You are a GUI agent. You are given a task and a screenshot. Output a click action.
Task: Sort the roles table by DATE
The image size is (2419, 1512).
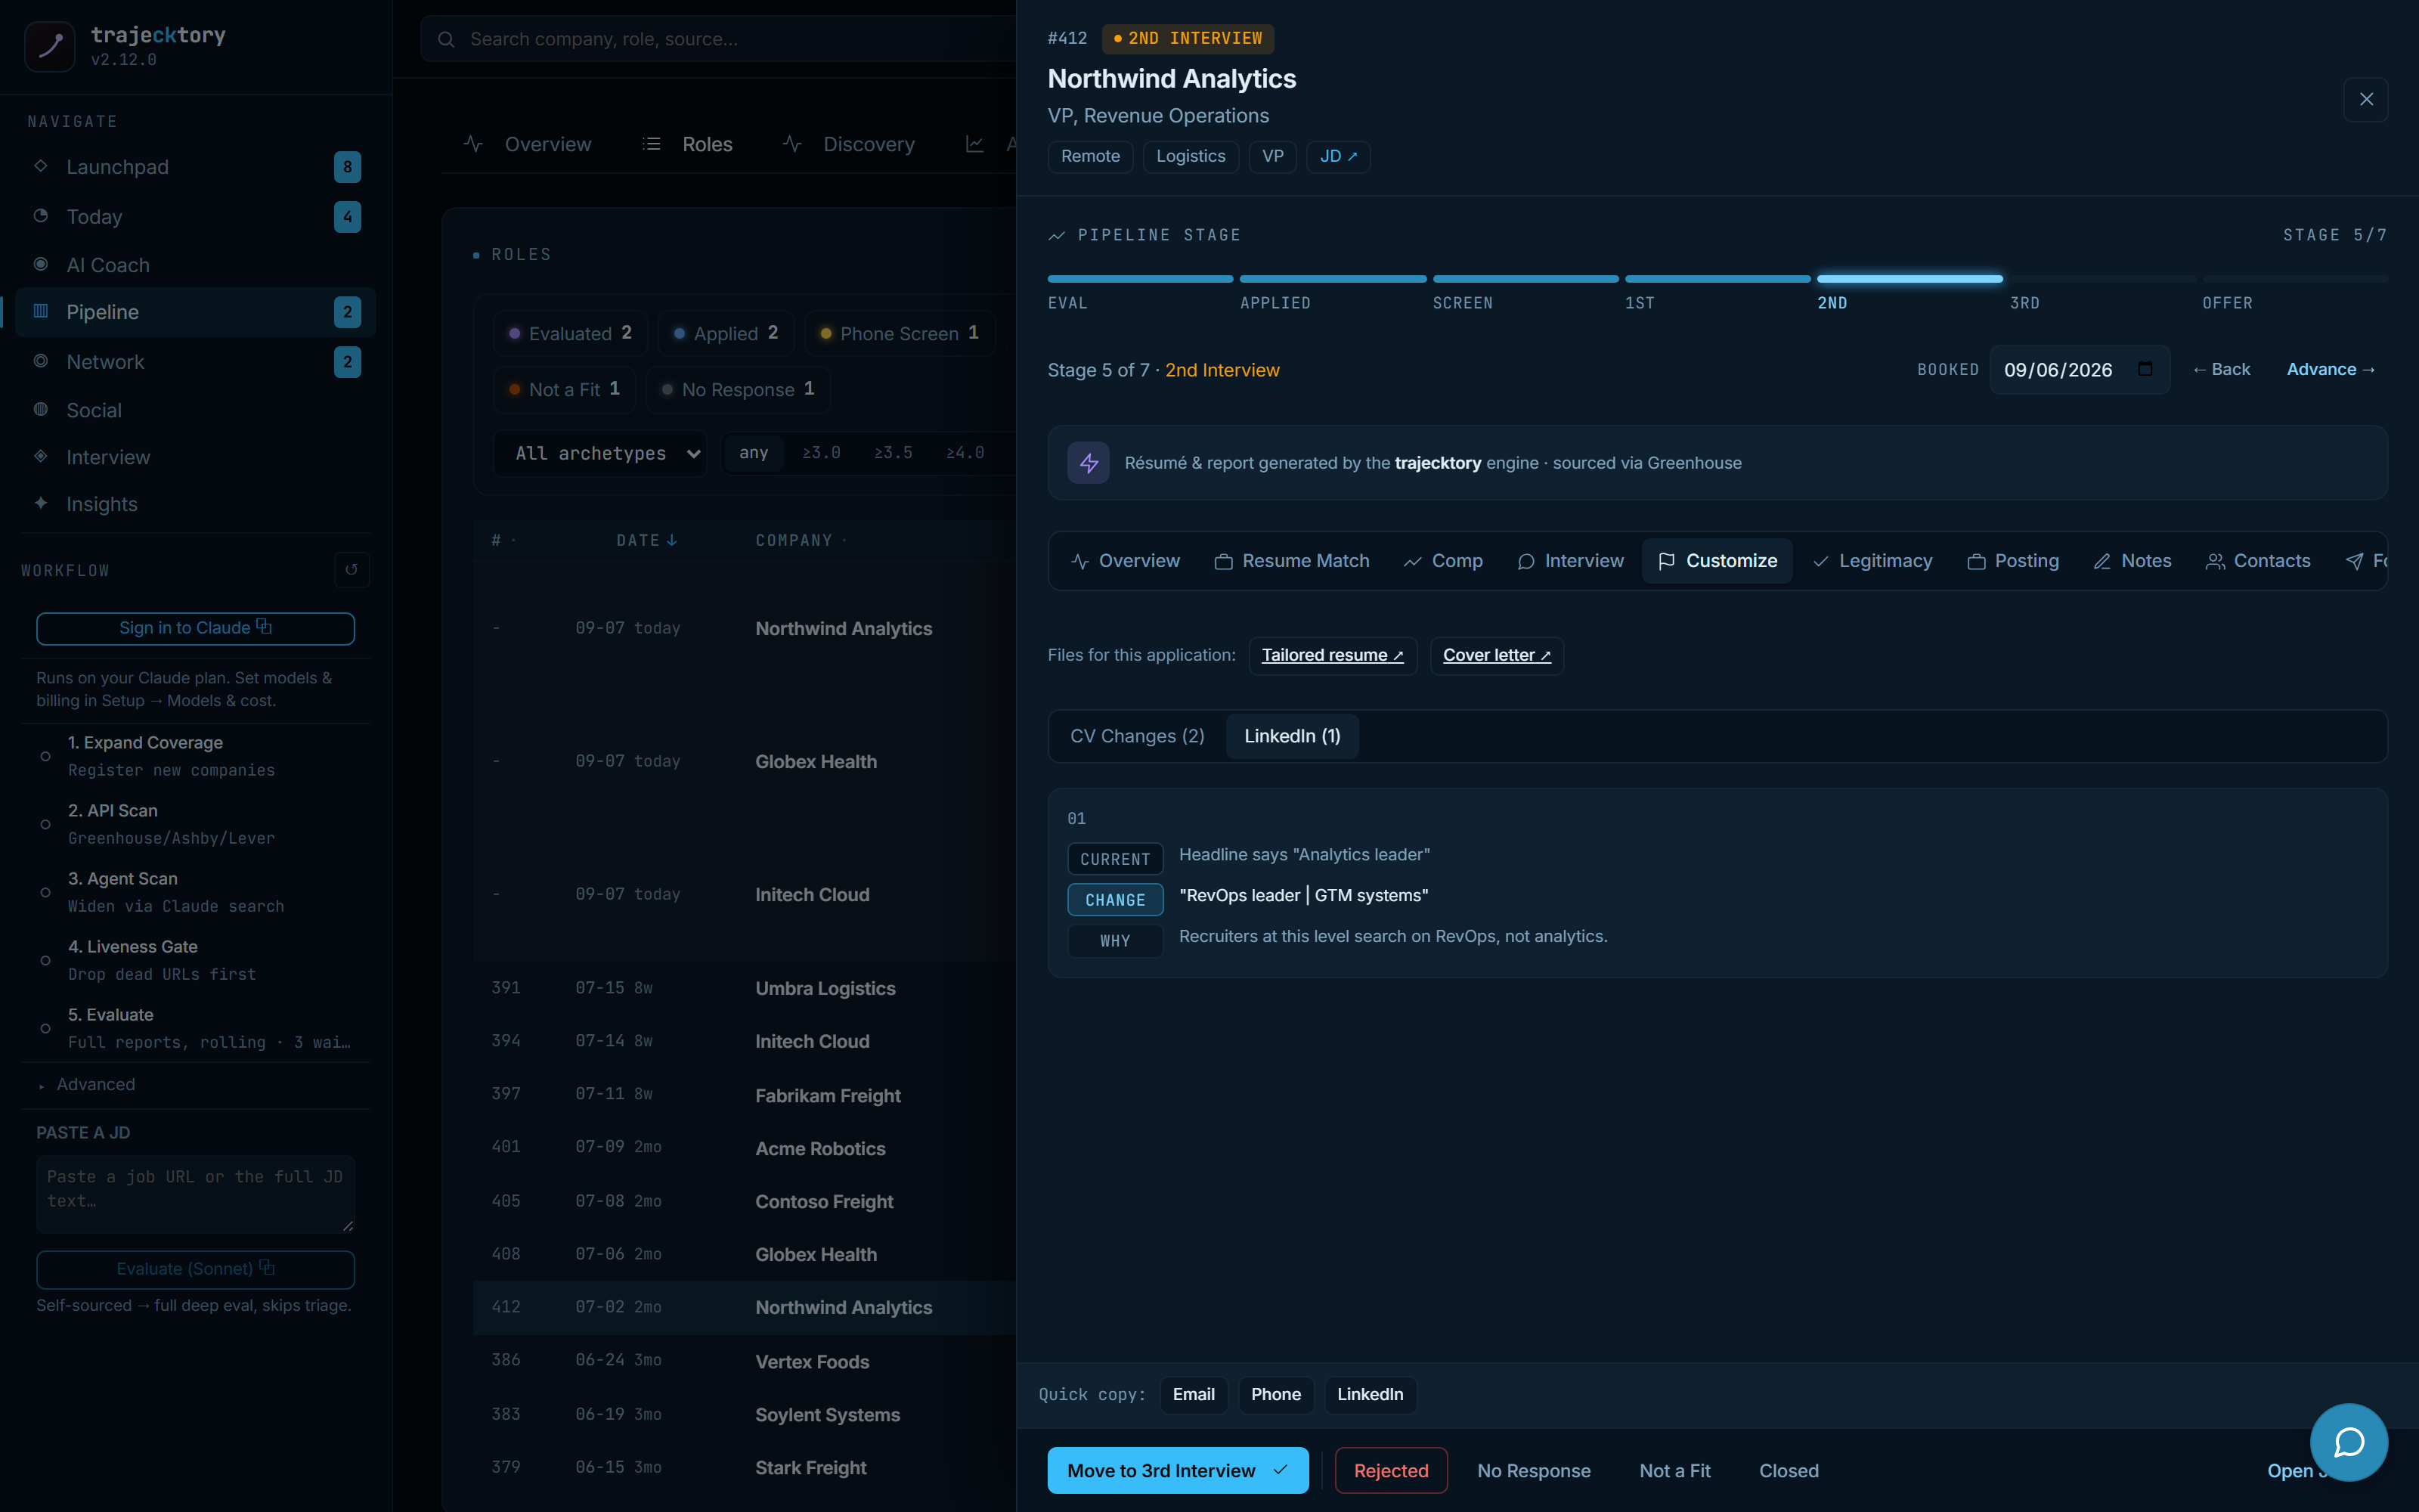coord(647,540)
